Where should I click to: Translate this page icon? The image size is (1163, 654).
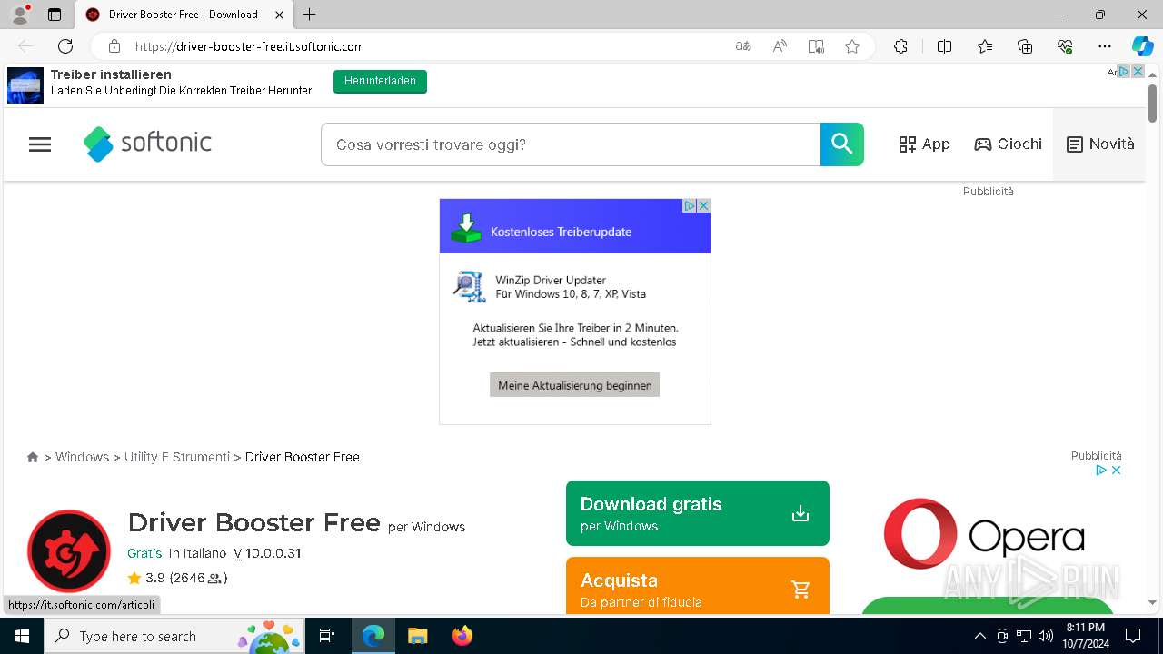pos(743,46)
